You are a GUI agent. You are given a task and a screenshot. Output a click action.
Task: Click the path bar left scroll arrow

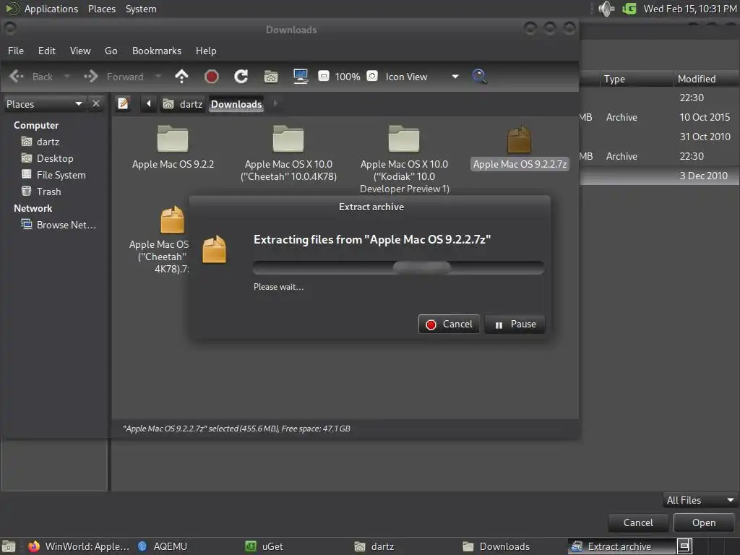(149, 103)
